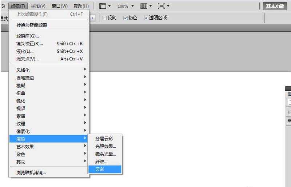Open the 视图(V) menu
This screenshot has width=291, height=187.
pos(38,6)
